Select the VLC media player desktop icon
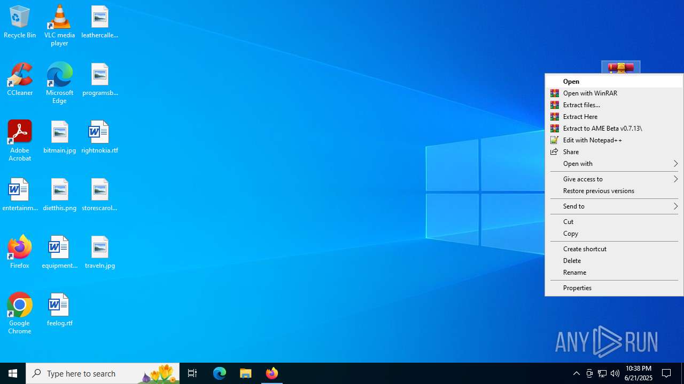 (59, 25)
